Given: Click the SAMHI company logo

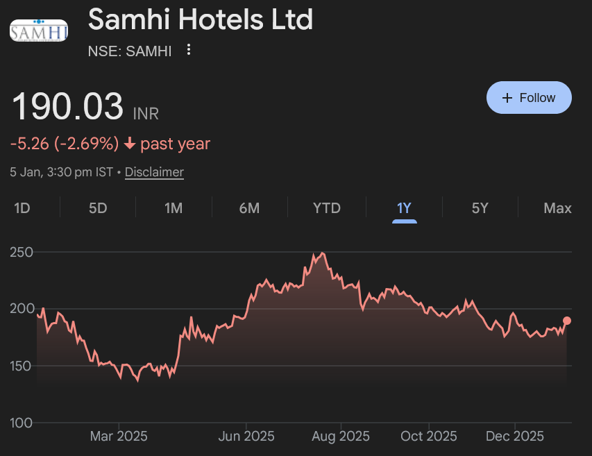Looking at the screenshot, I should coord(38,29).
